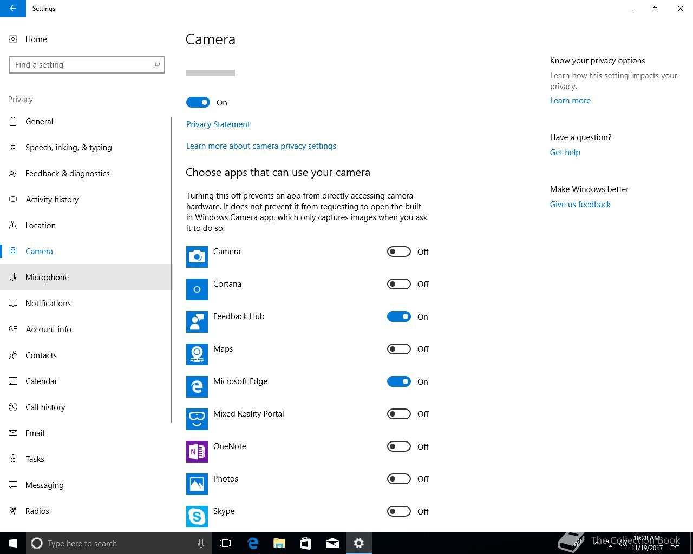Select Contacts in privacy sidebar
The height and width of the screenshot is (554, 693).
[86, 355]
